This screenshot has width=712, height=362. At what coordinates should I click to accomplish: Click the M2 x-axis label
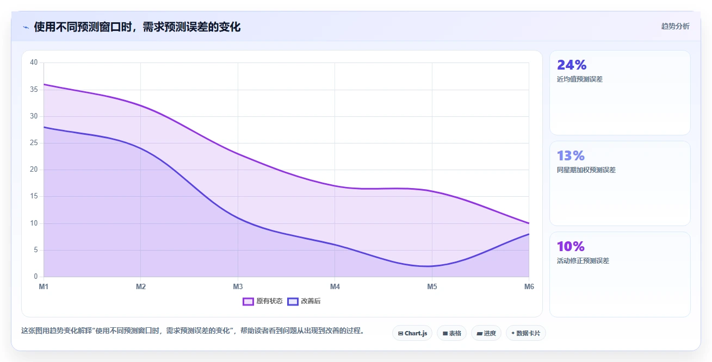(x=140, y=286)
